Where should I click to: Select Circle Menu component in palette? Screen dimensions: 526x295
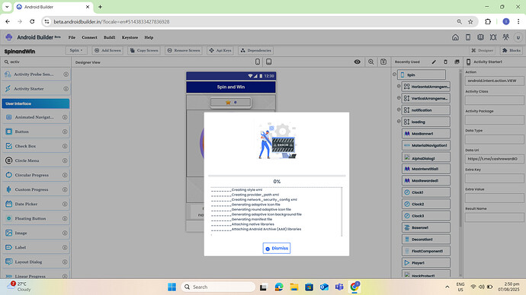pos(36,160)
